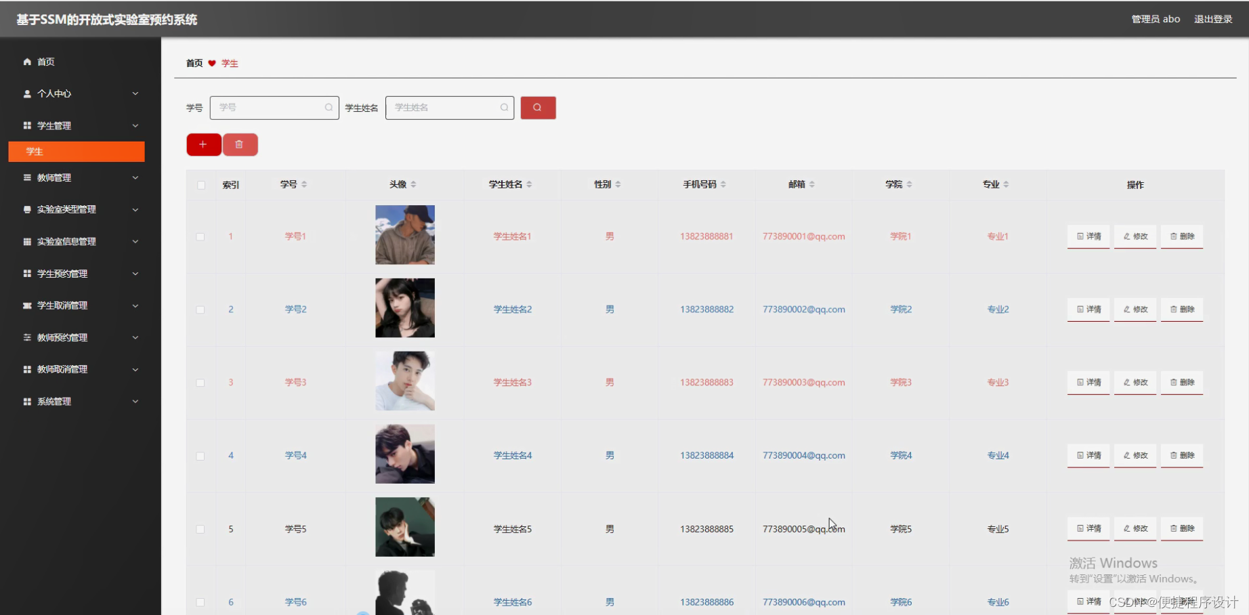Open the 实验室信息管理 menu label
The height and width of the screenshot is (615, 1249).
(x=66, y=241)
